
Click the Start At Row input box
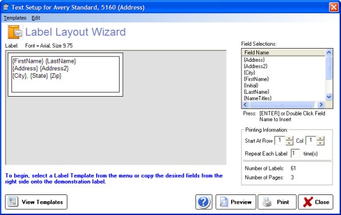[279, 141]
